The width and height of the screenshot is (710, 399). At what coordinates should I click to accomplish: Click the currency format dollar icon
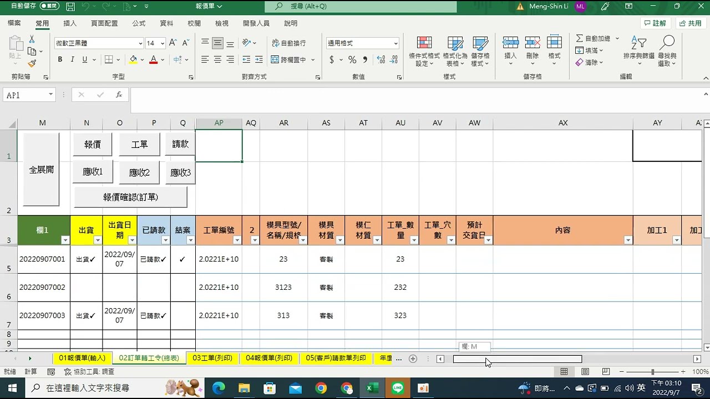click(x=332, y=60)
